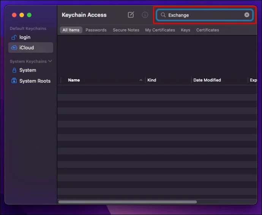Click the info icon in the toolbar
The image size is (262, 215).
click(145, 15)
